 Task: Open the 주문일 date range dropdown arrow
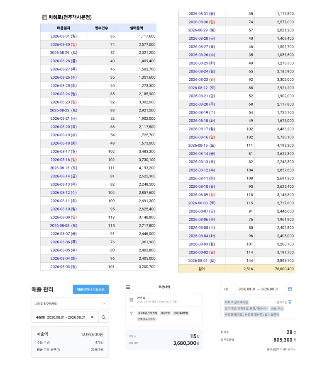point(92,317)
